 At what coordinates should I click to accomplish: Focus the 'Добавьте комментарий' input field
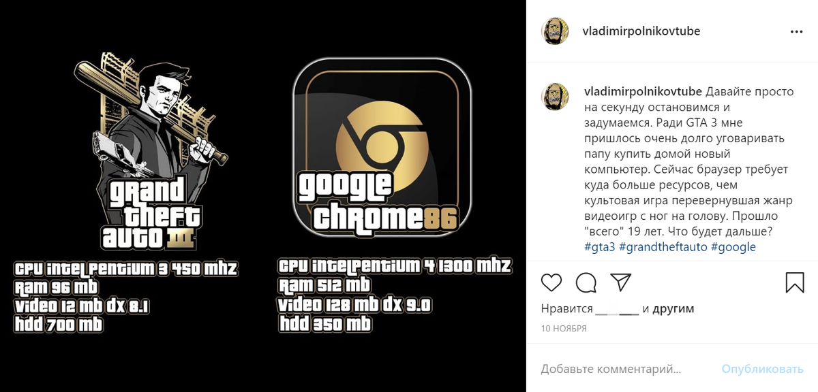point(627,369)
